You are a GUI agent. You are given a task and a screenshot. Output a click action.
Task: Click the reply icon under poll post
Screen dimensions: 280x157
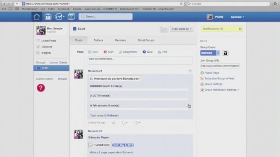coord(114,123)
